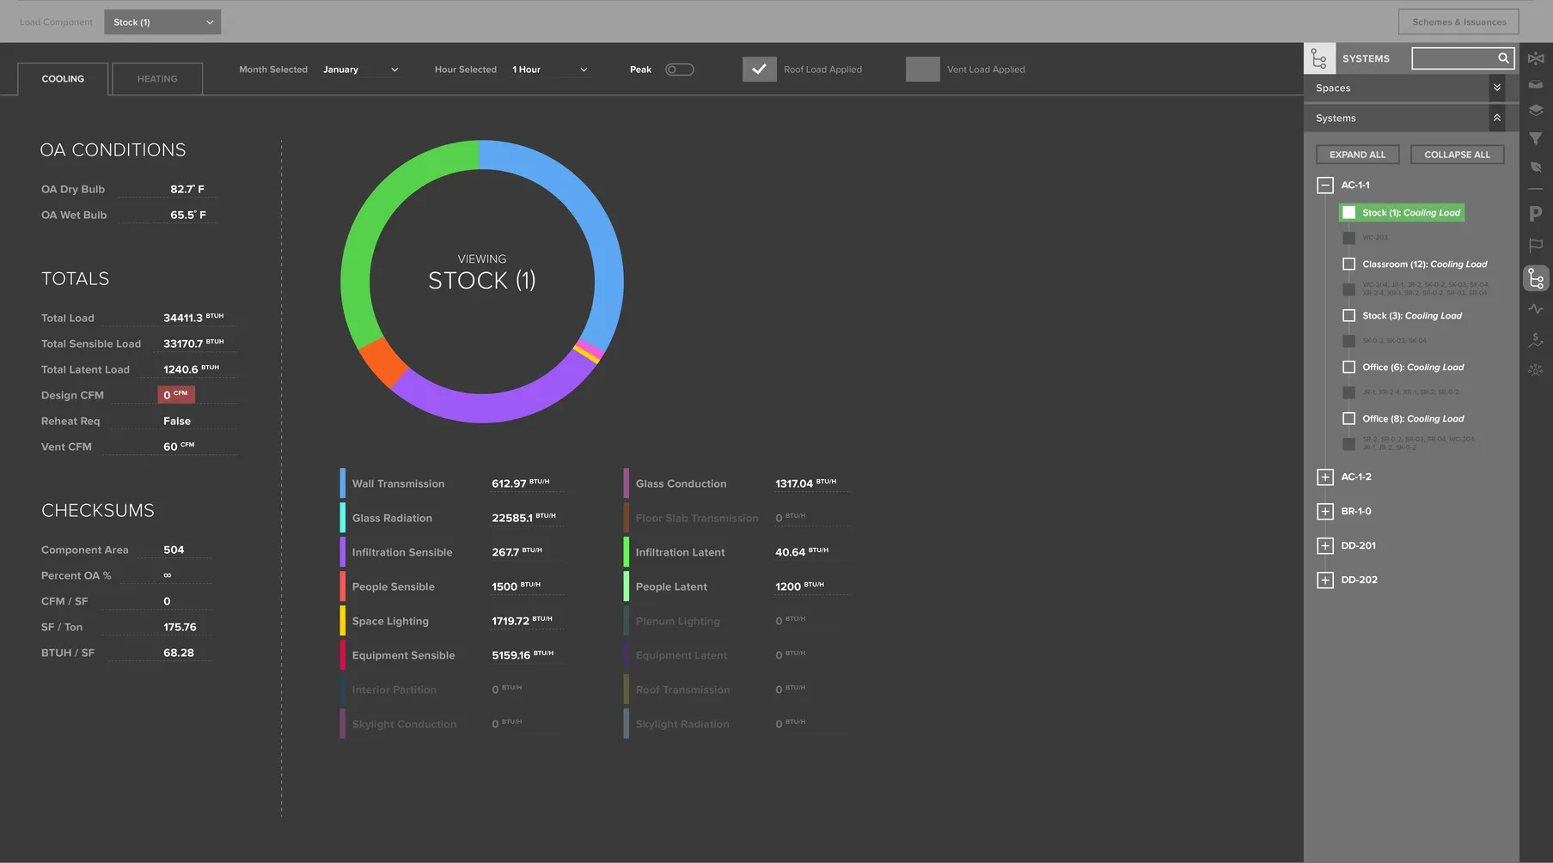1553x863 pixels.
Task: Open the pulse waveform sidebar icon
Action: pyautogui.click(x=1536, y=309)
